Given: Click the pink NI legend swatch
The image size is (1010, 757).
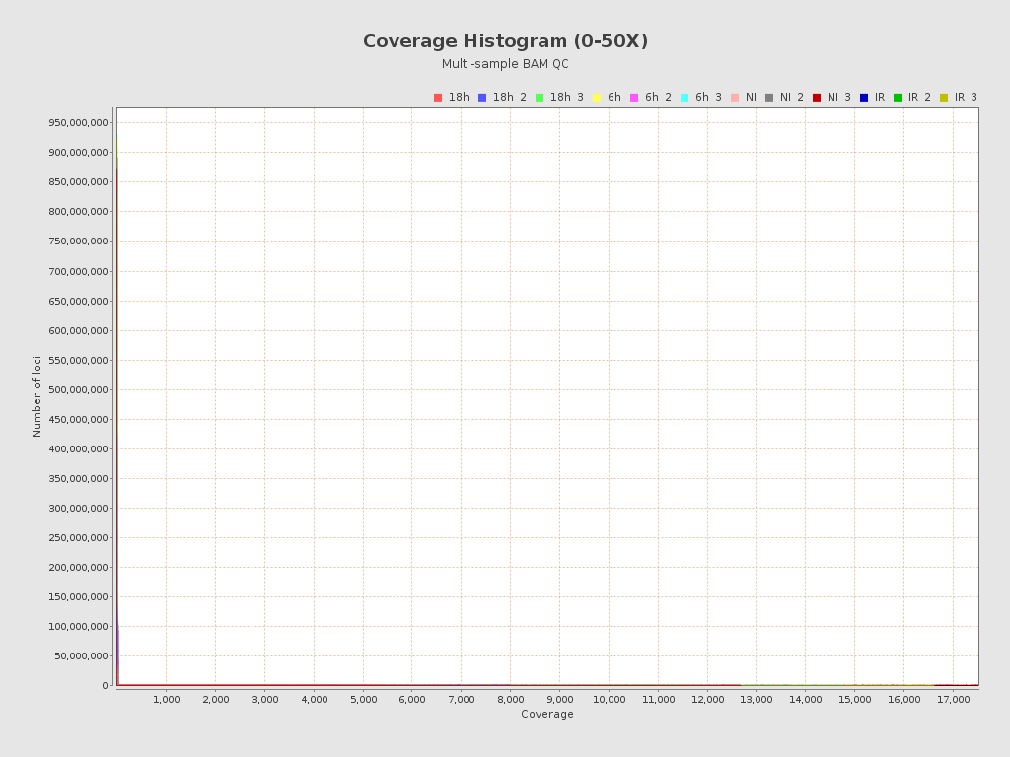Looking at the screenshot, I should [735, 98].
